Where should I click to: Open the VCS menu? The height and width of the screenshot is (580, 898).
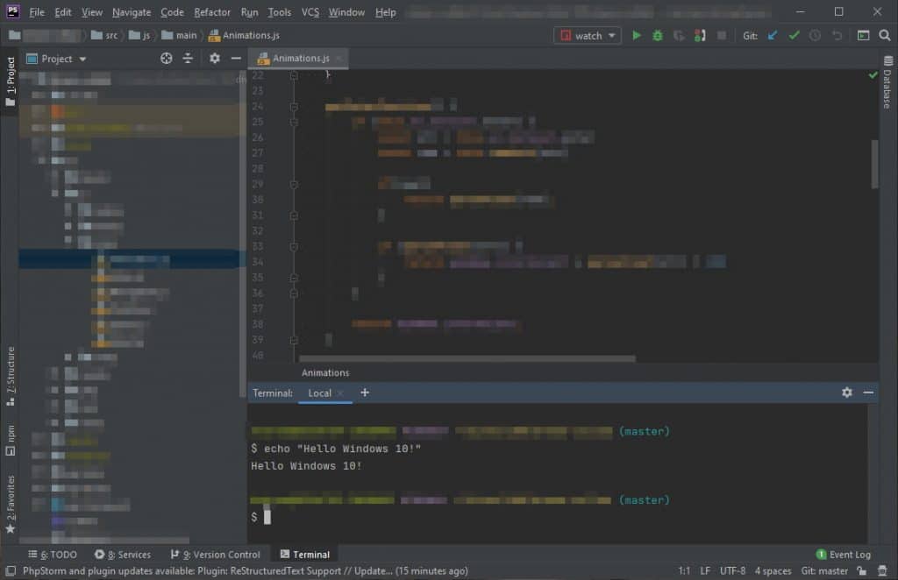(x=310, y=12)
